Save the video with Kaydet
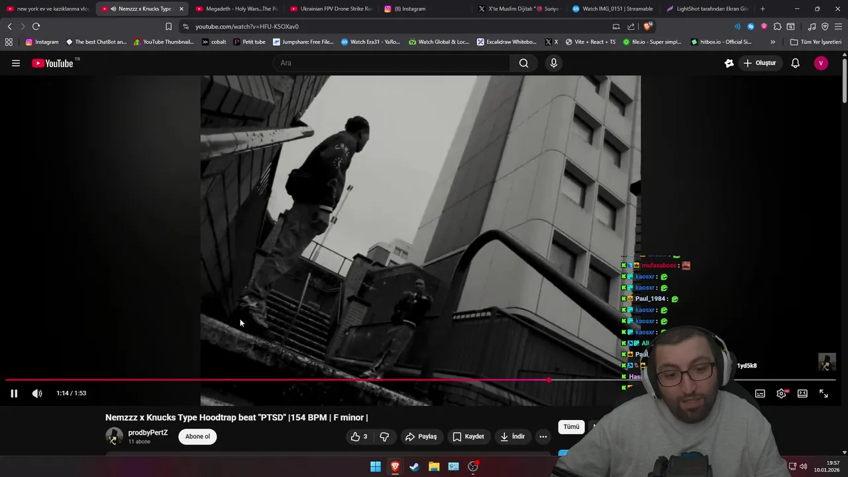The image size is (848, 477). coord(468,437)
